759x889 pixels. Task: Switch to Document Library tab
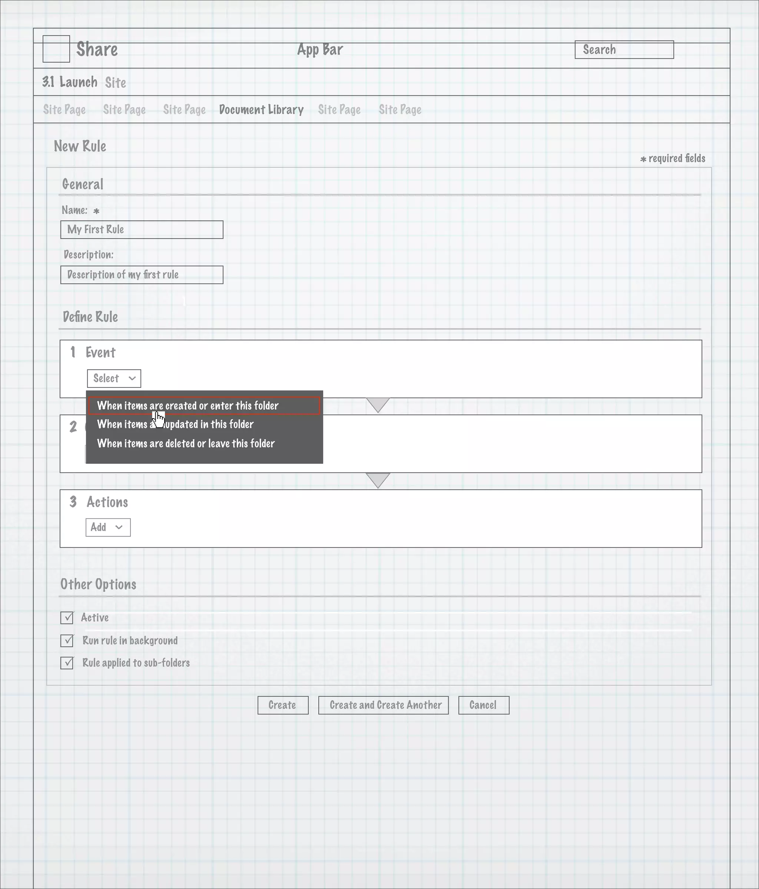coord(261,110)
